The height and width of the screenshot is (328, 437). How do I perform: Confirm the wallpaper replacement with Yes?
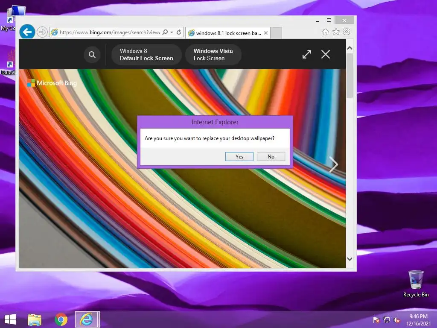pyautogui.click(x=239, y=156)
